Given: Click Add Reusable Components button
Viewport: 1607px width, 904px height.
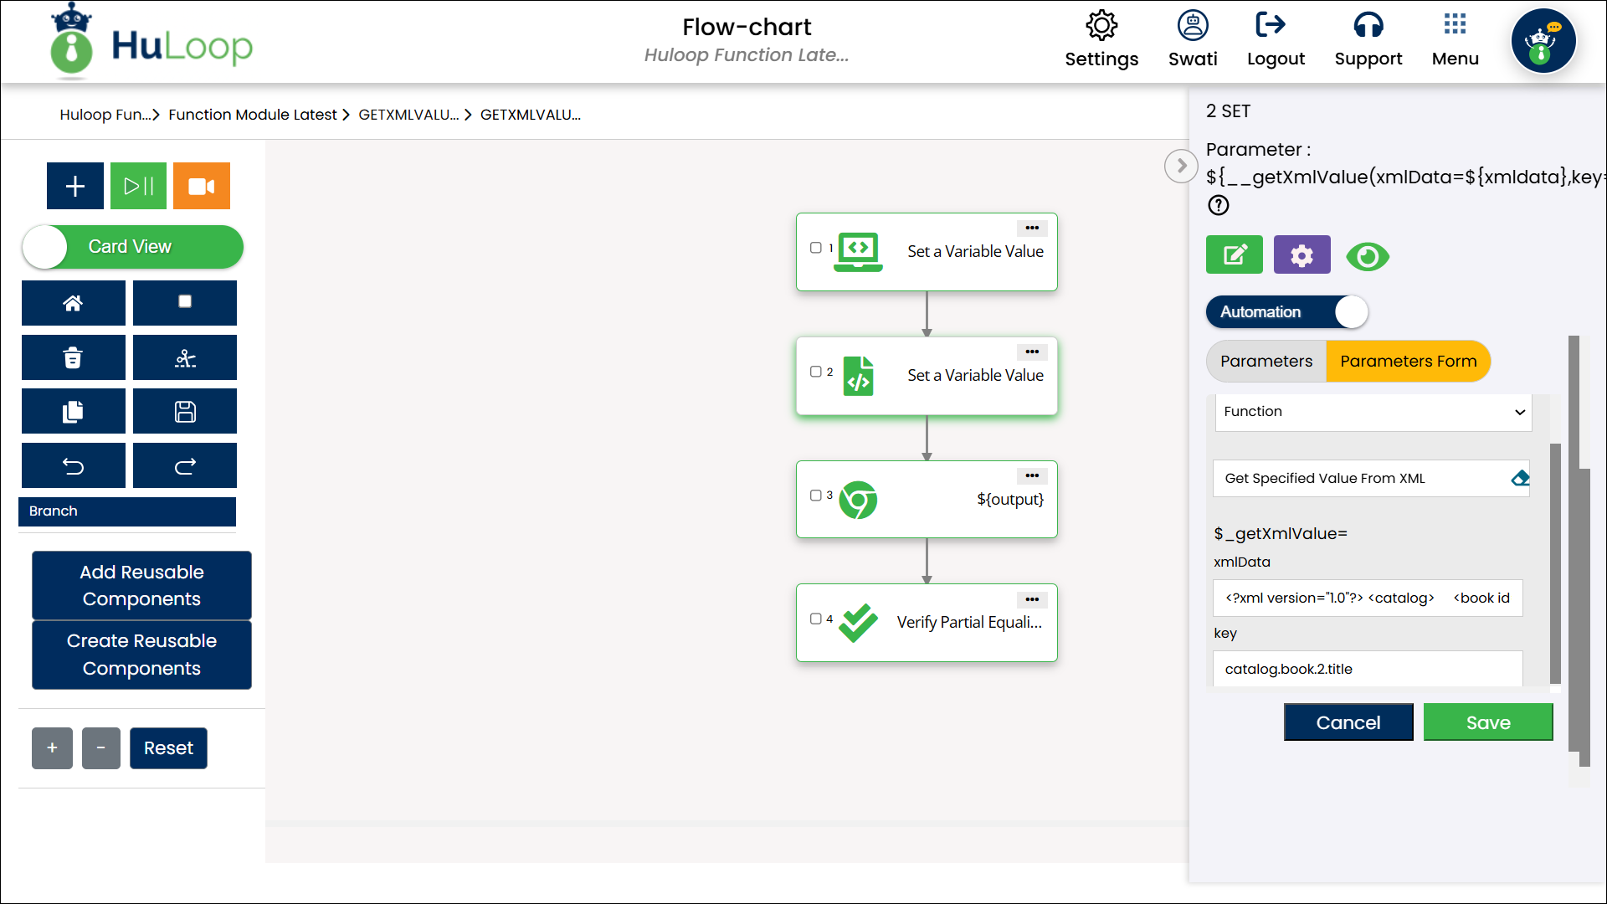Looking at the screenshot, I should pos(141,585).
